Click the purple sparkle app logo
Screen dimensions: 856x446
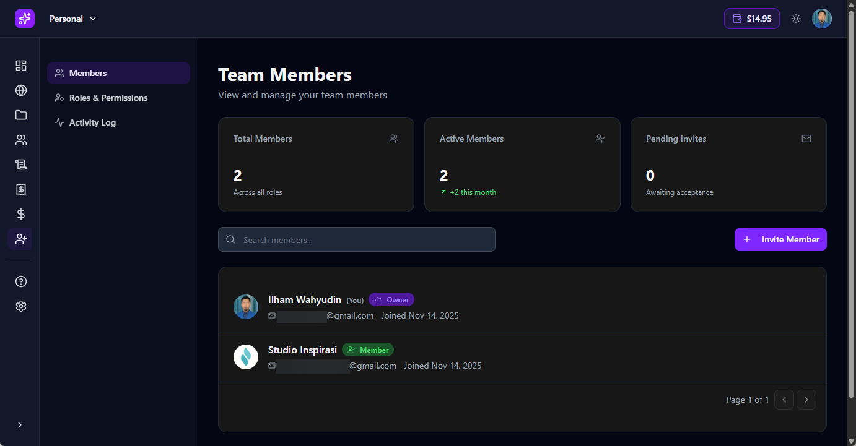pyautogui.click(x=25, y=19)
